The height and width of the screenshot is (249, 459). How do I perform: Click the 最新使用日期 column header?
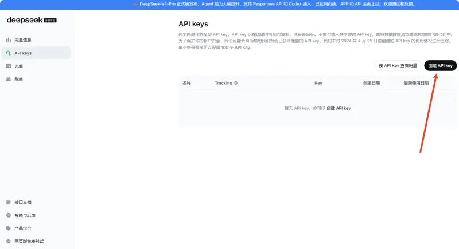pyautogui.click(x=416, y=83)
